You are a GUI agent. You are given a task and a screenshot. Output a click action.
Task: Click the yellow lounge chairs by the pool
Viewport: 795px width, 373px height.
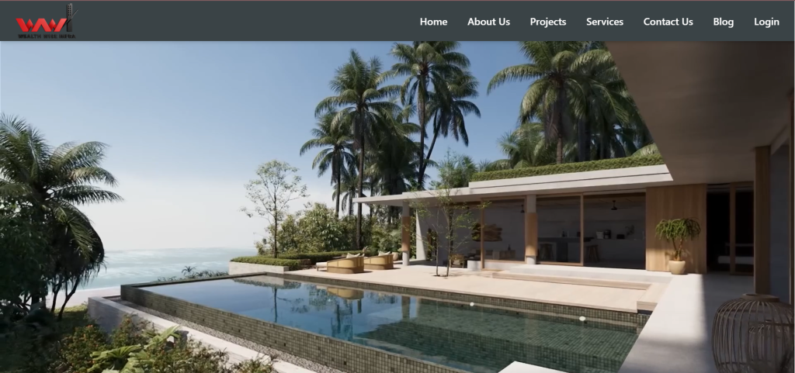360,262
